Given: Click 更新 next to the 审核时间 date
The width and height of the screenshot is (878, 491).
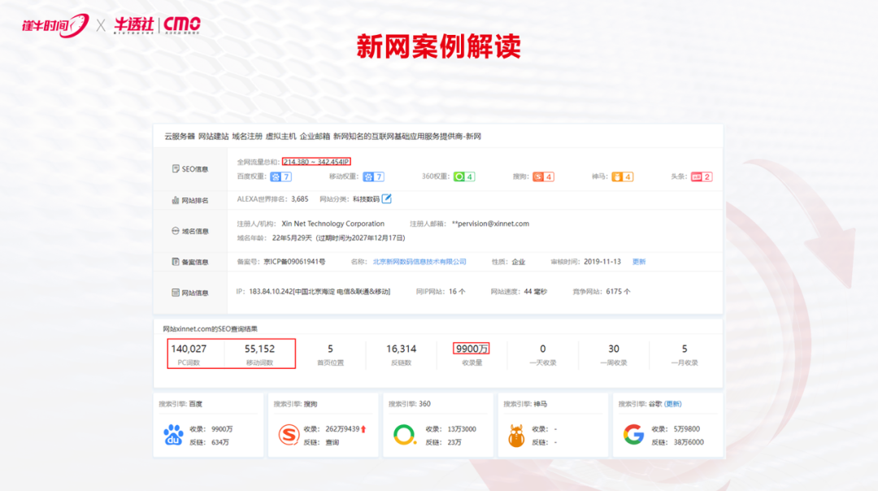Looking at the screenshot, I should 639,262.
